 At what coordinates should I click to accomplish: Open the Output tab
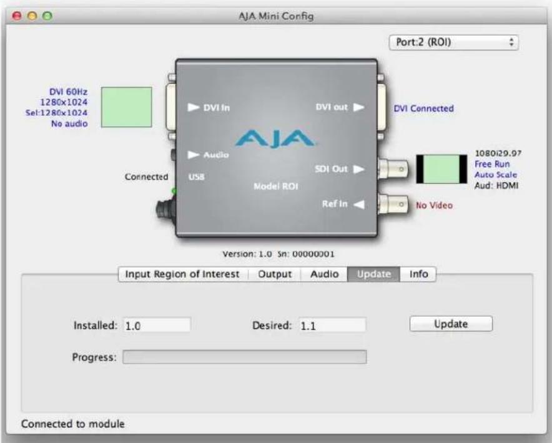click(275, 274)
